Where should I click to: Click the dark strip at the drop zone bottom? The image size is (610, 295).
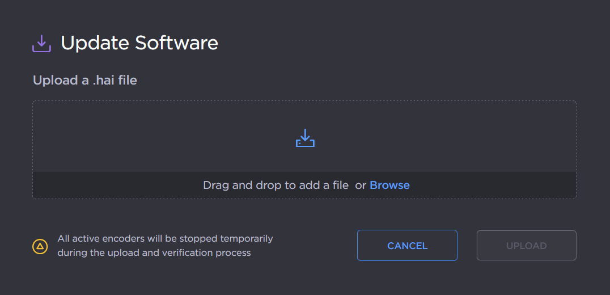pyautogui.click(x=113, y=185)
